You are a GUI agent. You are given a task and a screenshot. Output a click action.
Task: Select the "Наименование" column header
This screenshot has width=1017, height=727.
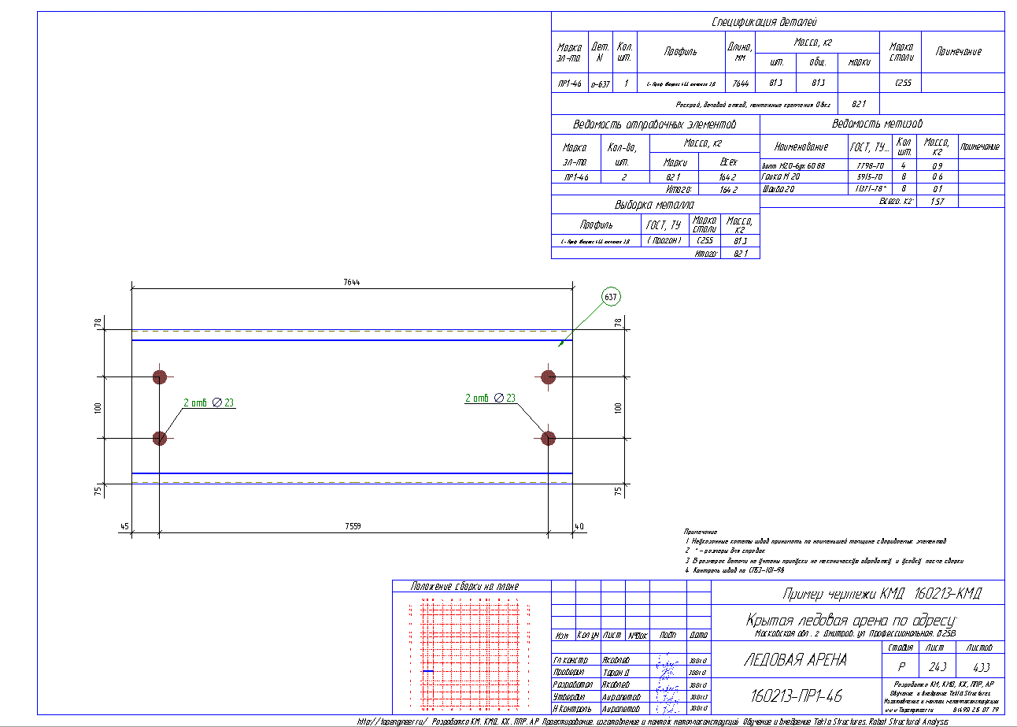pyautogui.click(x=802, y=147)
